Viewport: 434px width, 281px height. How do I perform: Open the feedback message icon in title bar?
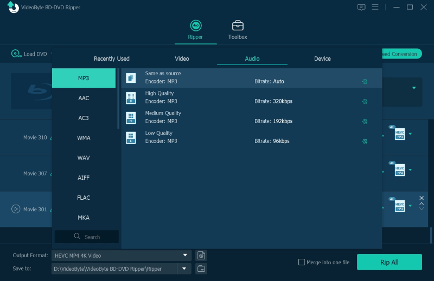[361, 7]
